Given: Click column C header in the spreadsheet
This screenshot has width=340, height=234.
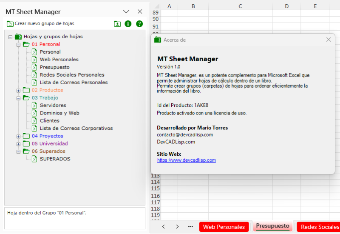Looking at the screenshot, I should tap(240, 6).
